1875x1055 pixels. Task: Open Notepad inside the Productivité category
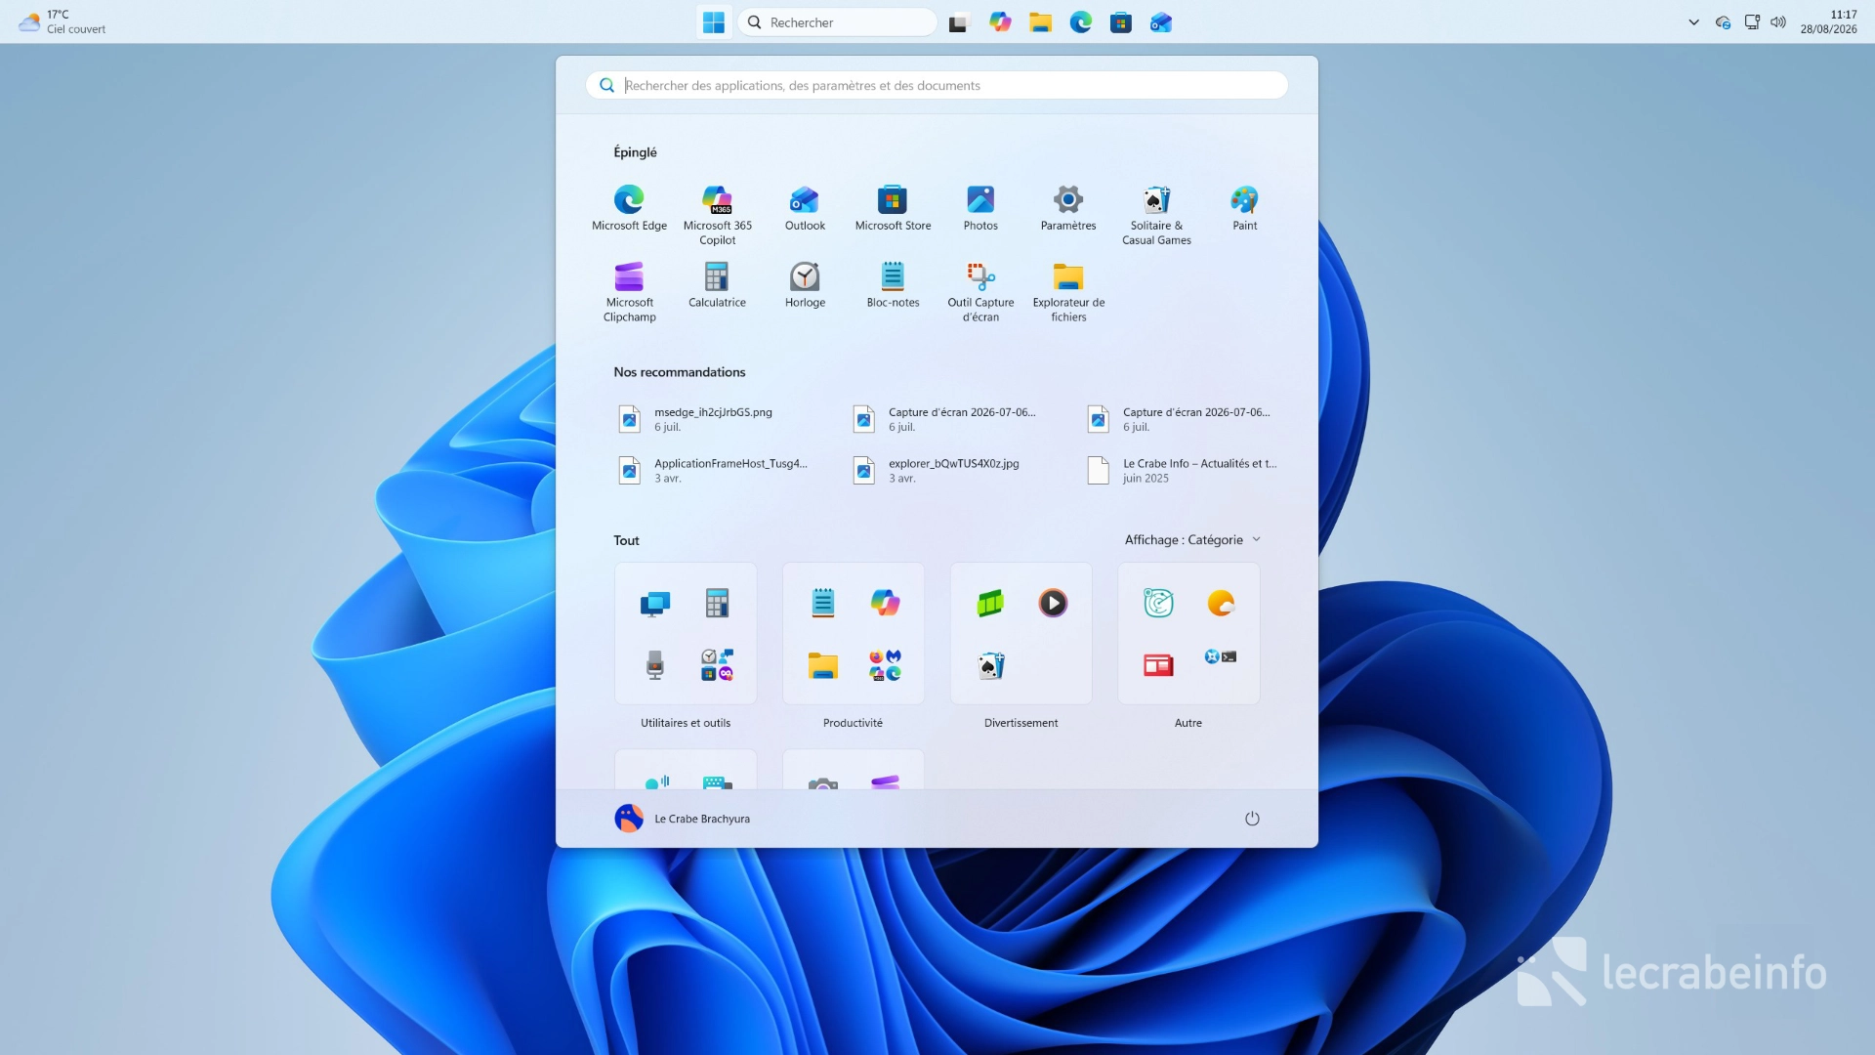[822, 603]
